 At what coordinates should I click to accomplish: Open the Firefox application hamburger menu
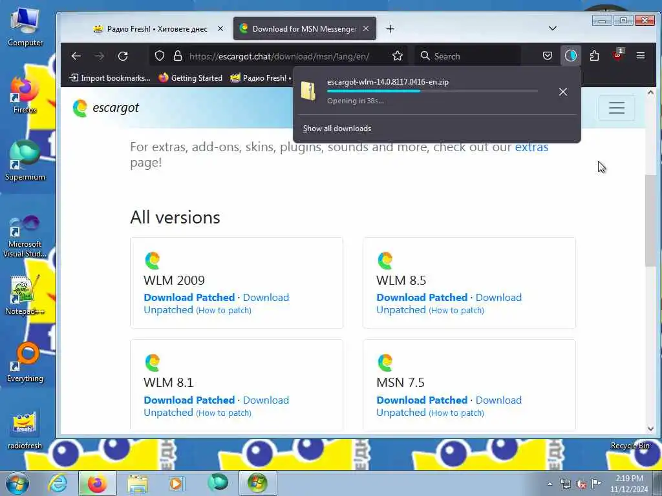coord(641,56)
